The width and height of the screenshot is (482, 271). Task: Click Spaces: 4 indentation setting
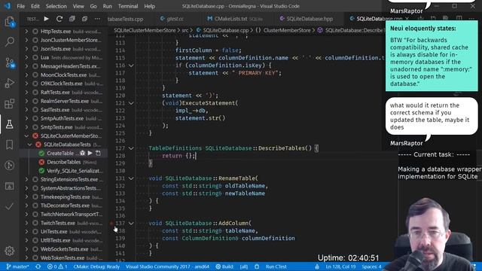pyautogui.click(x=371, y=266)
